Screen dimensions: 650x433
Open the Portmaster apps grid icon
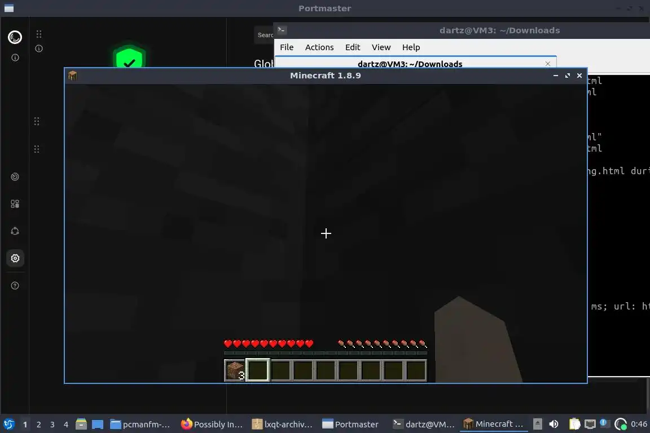[x=15, y=204]
